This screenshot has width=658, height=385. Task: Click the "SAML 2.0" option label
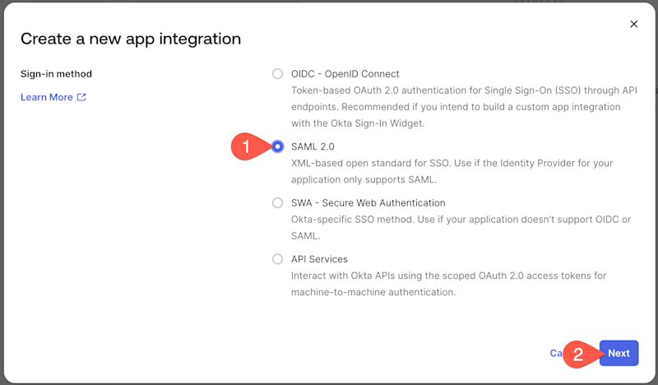click(x=313, y=146)
